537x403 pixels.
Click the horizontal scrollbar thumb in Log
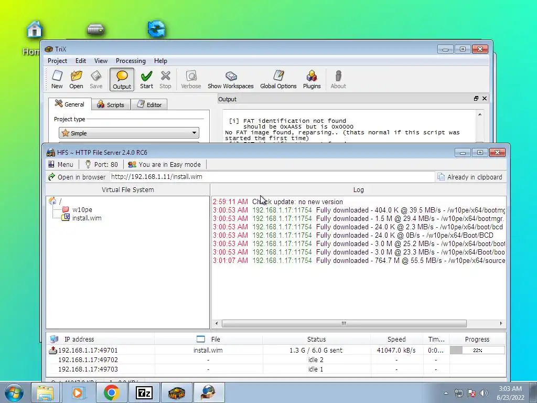[x=344, y=323]
